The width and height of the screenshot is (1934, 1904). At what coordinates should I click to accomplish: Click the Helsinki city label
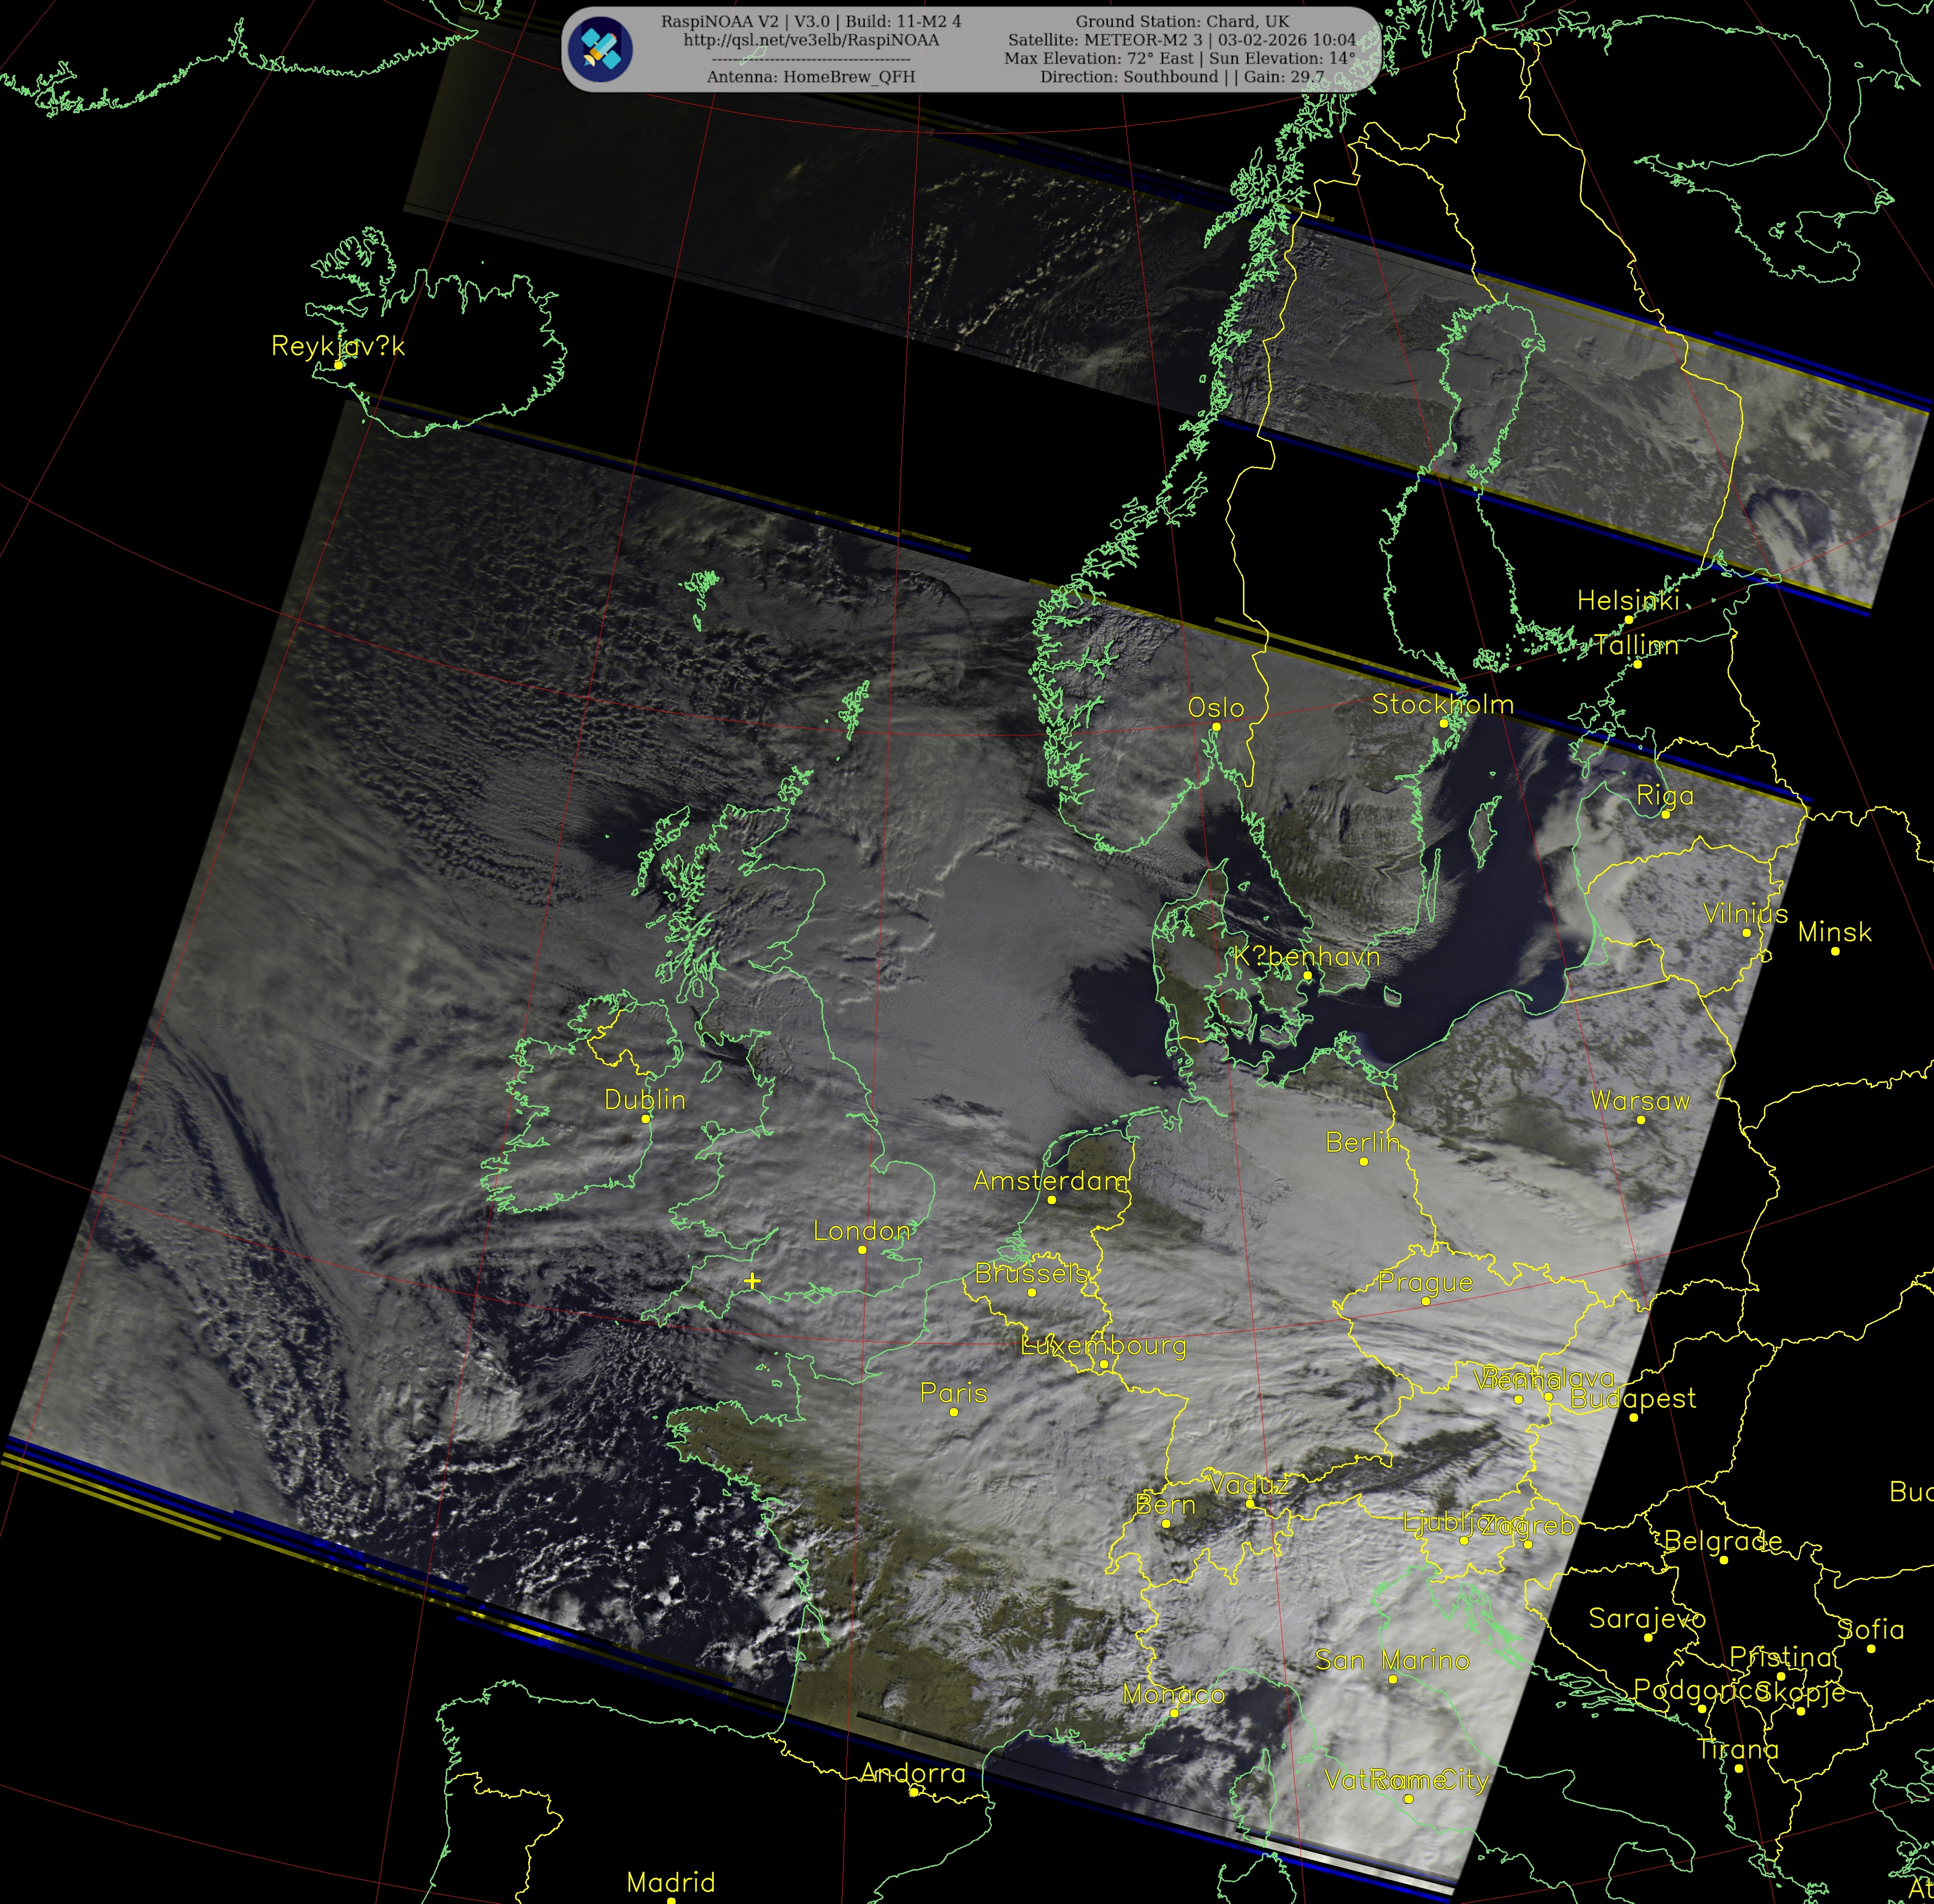(1627, 600)
